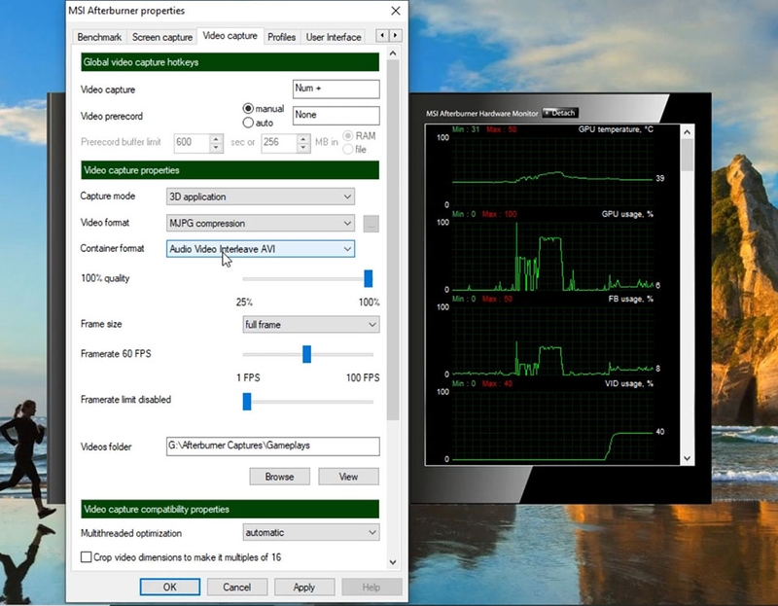Click the Hardware Monitor scrollbar thumb
The height and width of the screenshot is (606, 778).
click(687, 155)
